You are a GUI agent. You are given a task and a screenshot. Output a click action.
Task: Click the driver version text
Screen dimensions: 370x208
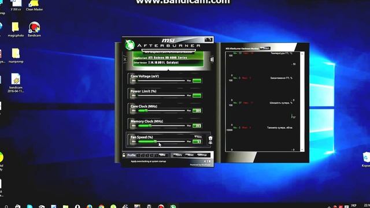pos(163,62)
